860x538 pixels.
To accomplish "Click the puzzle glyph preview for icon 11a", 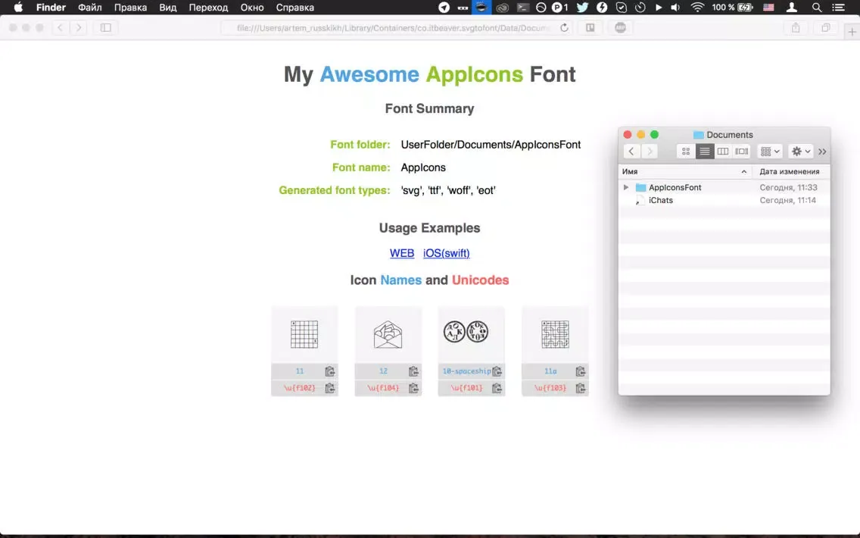I will coord(555,334).
